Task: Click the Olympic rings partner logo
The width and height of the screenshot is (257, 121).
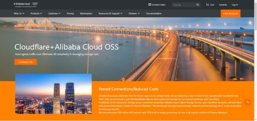Action: tap(35, 4)
